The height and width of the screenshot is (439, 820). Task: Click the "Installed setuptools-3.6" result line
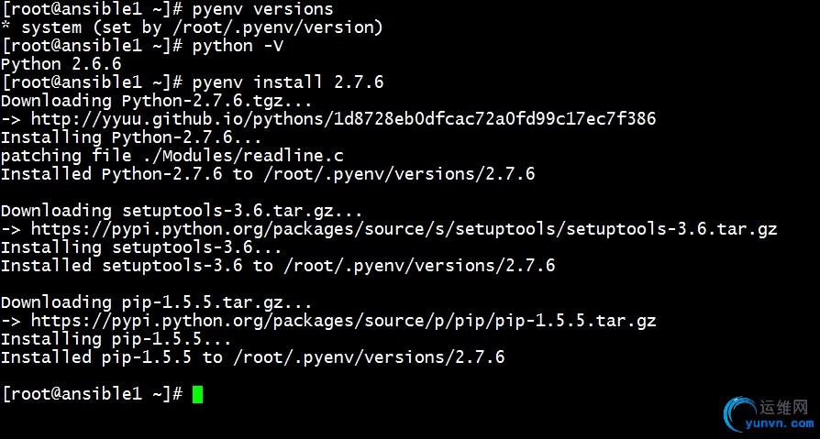[x=278, y=266]
